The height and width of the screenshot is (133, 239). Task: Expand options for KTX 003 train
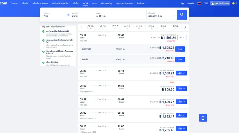coord(181,73)
